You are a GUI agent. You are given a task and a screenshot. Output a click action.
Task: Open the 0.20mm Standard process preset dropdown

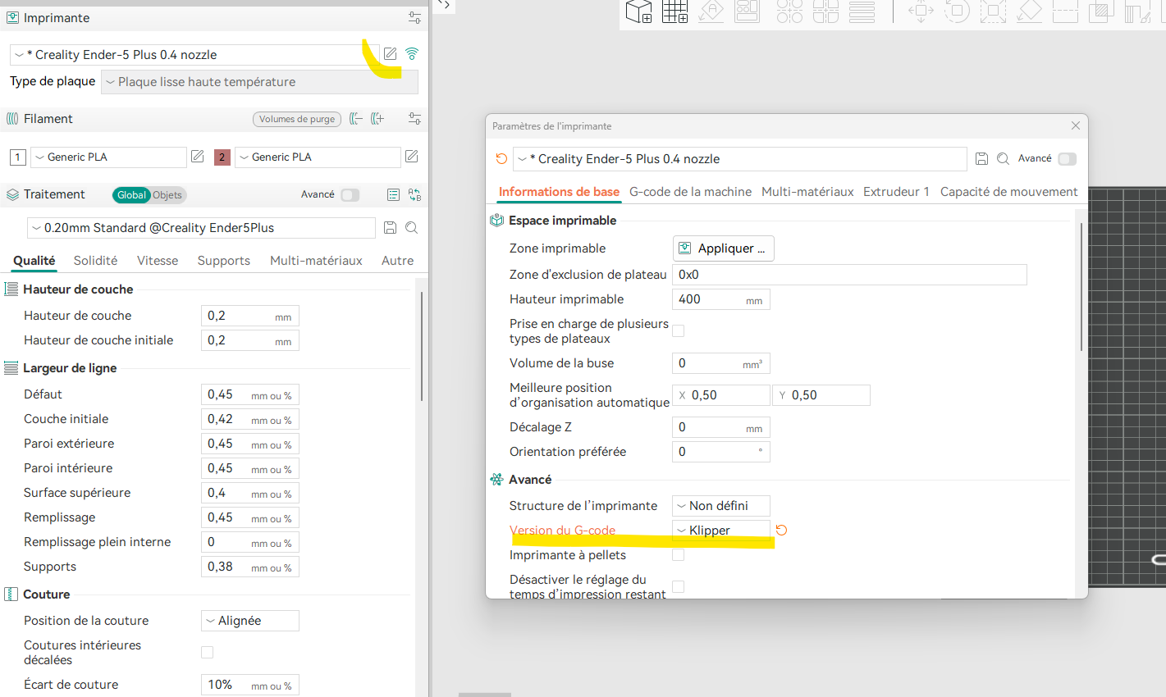tap(201, 228)
